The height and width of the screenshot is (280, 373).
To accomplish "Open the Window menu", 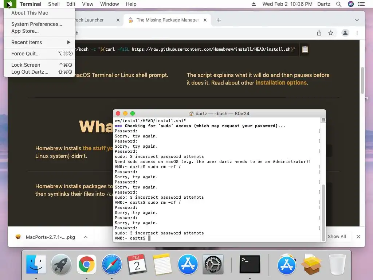I will (109, 4).
